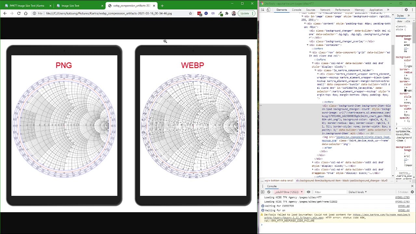
Task: Click the console Filter field
Action: pyautogui.click(x=330, y=192)
